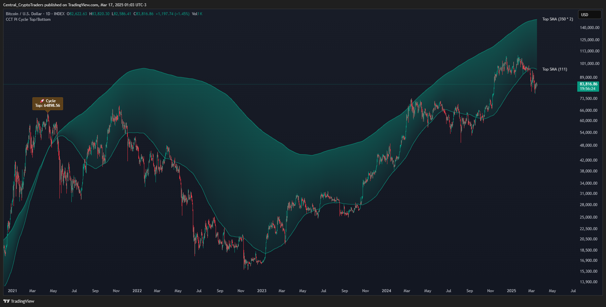The image size is (606, 307).
Task: Click the 73,500.00 price axis label
Action: [588, 99]
